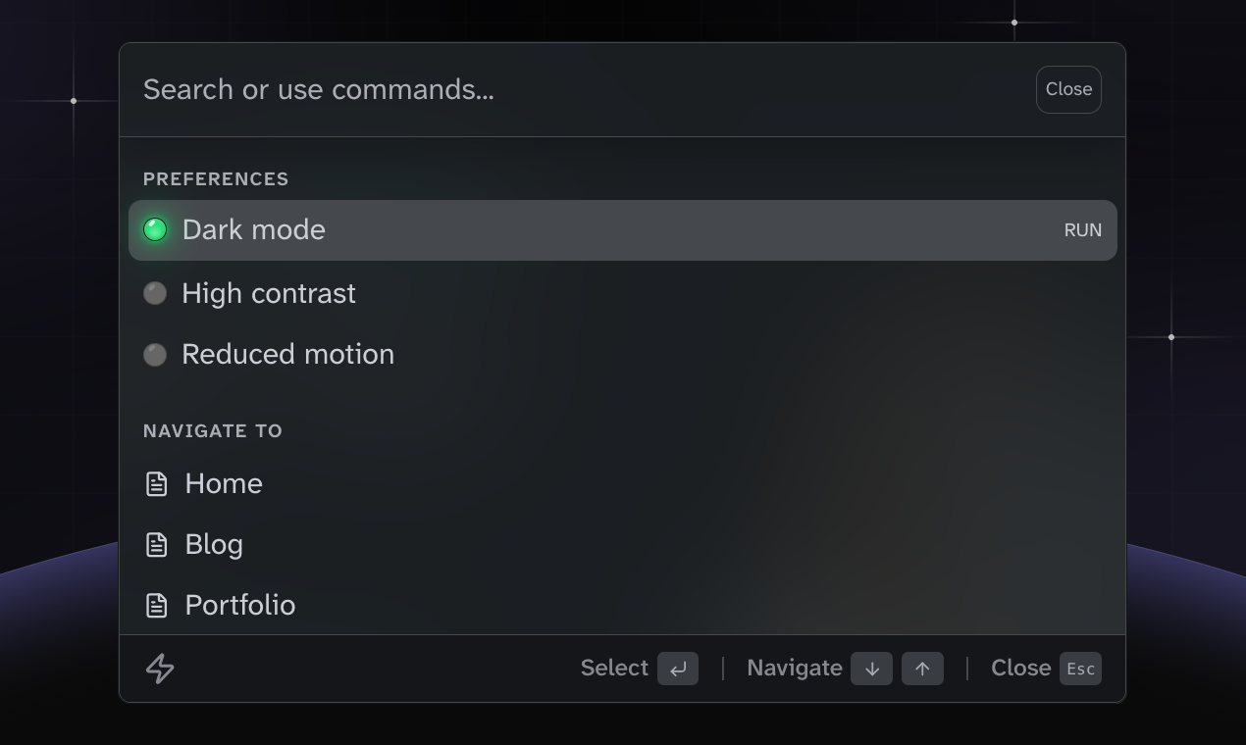1246x745 pixels.
Task: Click the up arrow key icon next to Navigate
Action: pyautogui.click(x=922, y=668)
